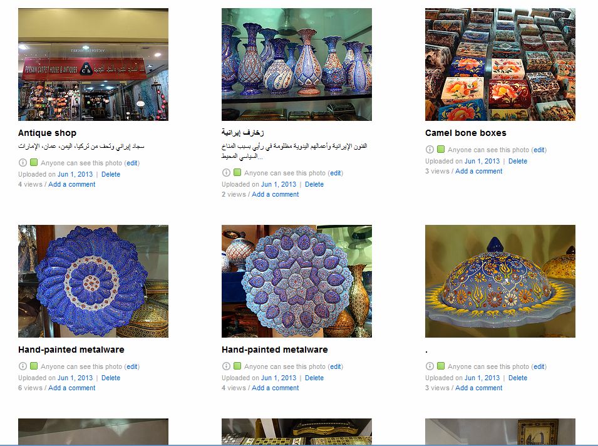Screen dimensions: 598x446
Task: Open the blue domed lid thumbnail
Action: coord(500,281)
